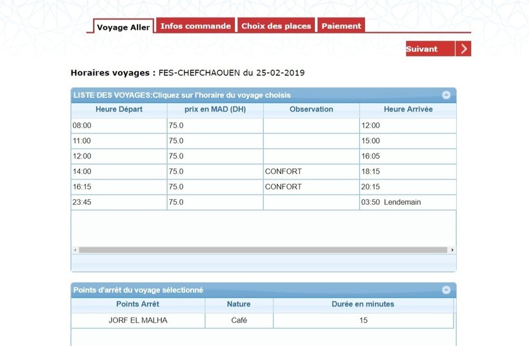Select the 16:15 departure trip
Screen dimensions: 529x346
(263, 187)
